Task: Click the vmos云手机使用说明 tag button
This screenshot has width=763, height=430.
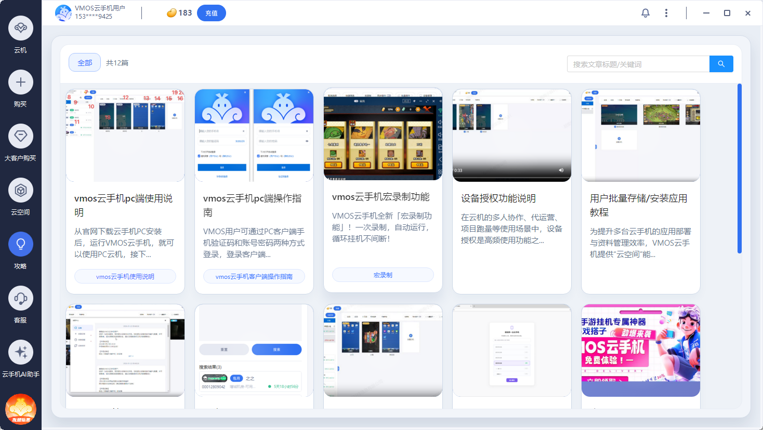Action: [x=125, y=276]
